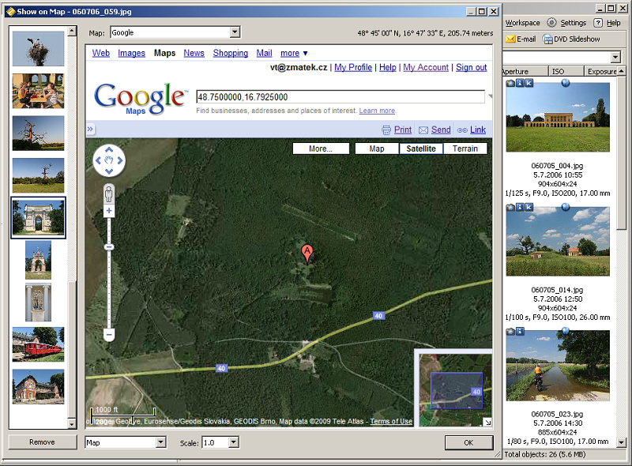
Task: Click the ISO column header
Action: (566, 71)
